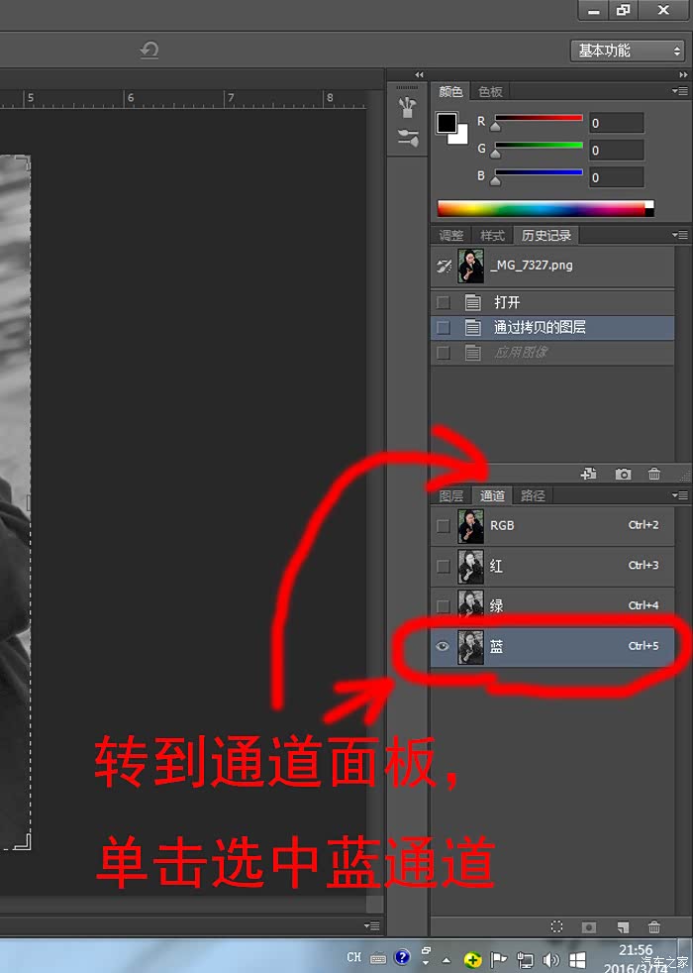Save selection as channel icon
Image resolution: width=693 pixels, height=973 pixels.
(589, 927)
